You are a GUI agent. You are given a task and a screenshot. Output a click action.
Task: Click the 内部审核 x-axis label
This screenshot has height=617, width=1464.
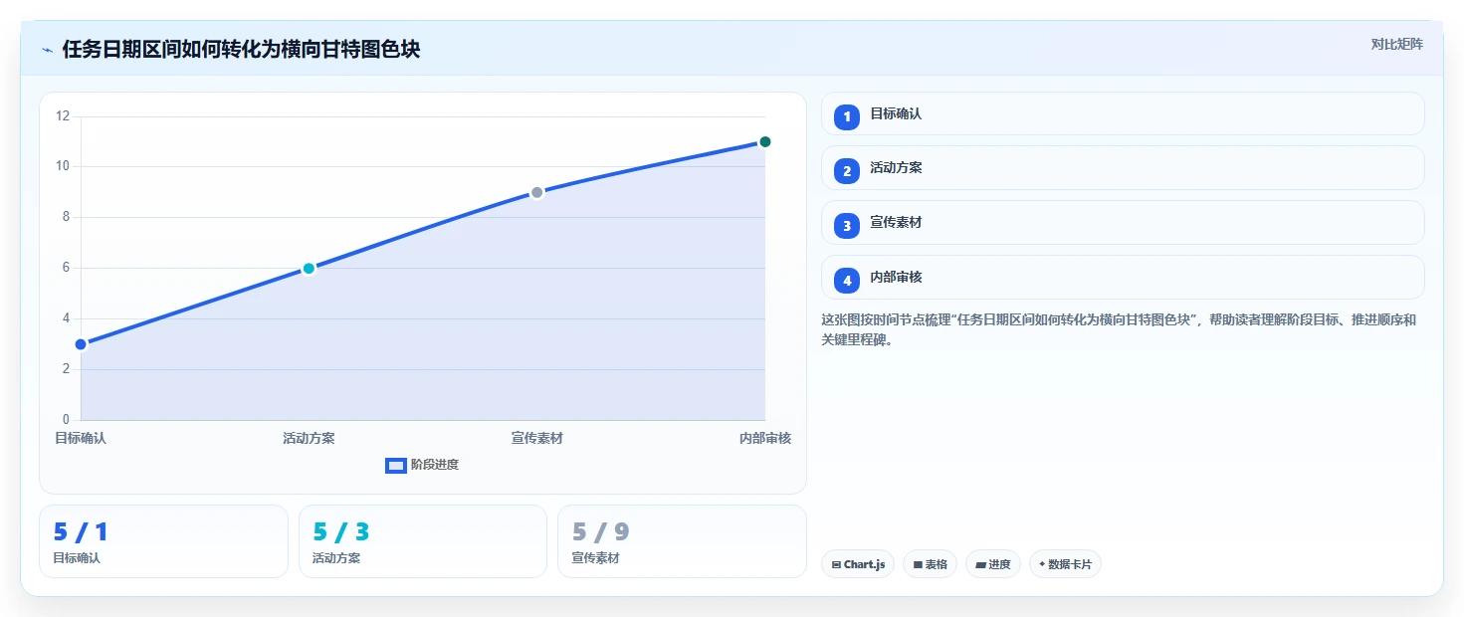[x=764, y=438]
